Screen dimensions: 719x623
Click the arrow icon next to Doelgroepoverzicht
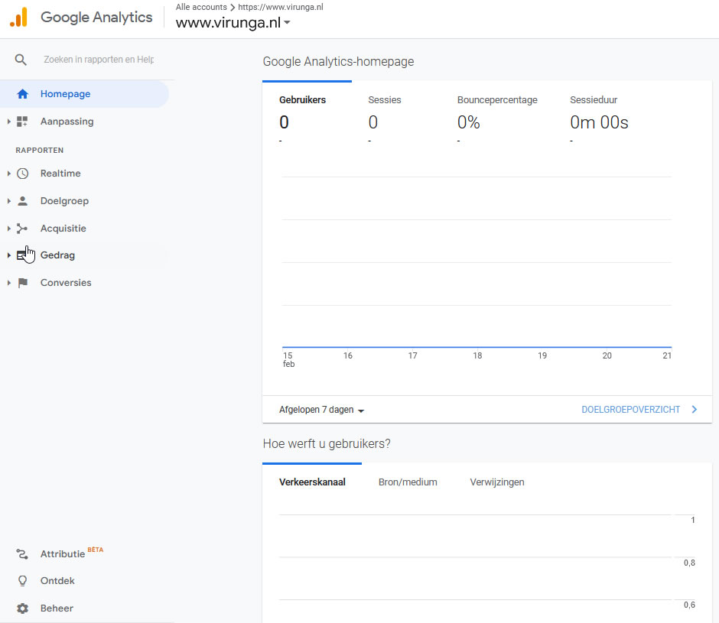pos(695,410)
